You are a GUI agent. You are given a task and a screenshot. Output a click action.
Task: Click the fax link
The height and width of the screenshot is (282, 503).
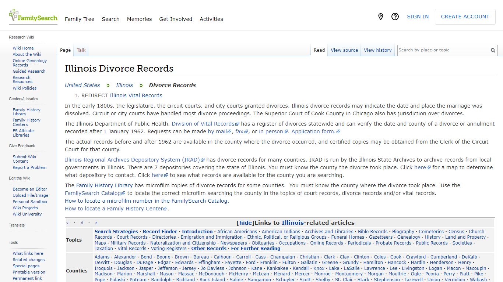click(242, 131)
